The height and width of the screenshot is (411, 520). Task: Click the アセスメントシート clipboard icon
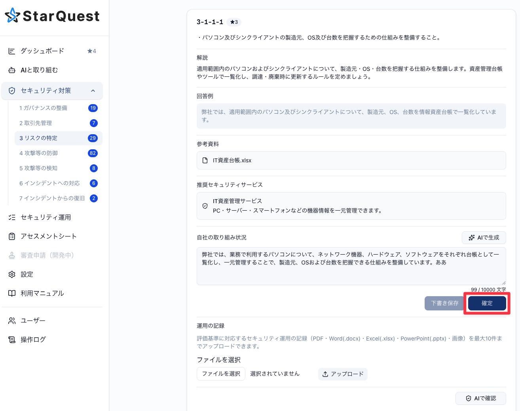coord(12,236)
